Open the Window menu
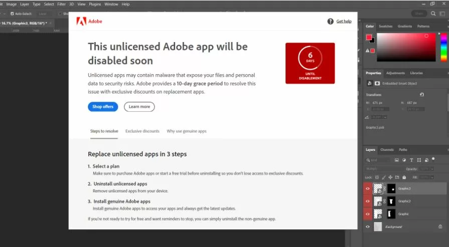This screenshot has height=247, width=449. (x=111, y=5)
